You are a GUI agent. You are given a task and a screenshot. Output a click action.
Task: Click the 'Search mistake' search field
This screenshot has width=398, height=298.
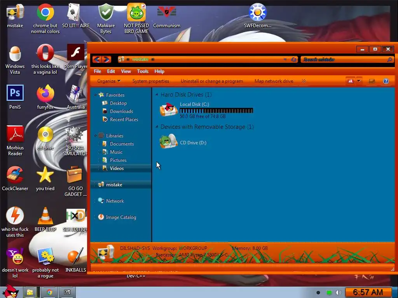click(347, 59)
